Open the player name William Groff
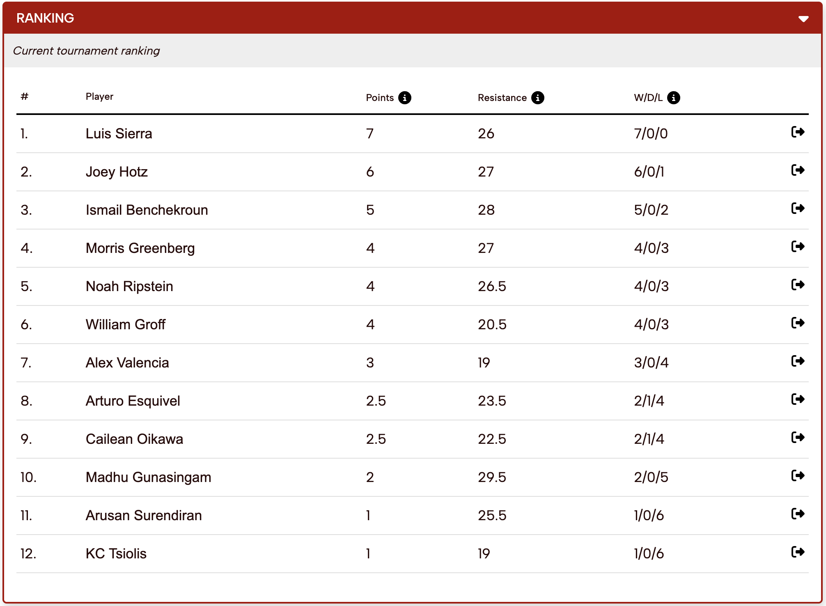Screen dimensions: 826x606 [125, 324]
